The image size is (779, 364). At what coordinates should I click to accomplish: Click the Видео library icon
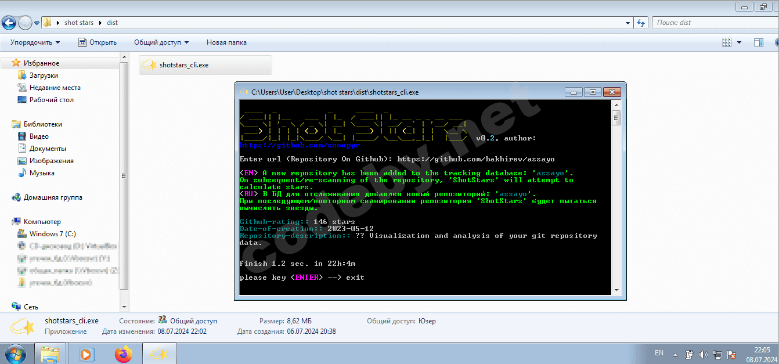coord(23,136)
